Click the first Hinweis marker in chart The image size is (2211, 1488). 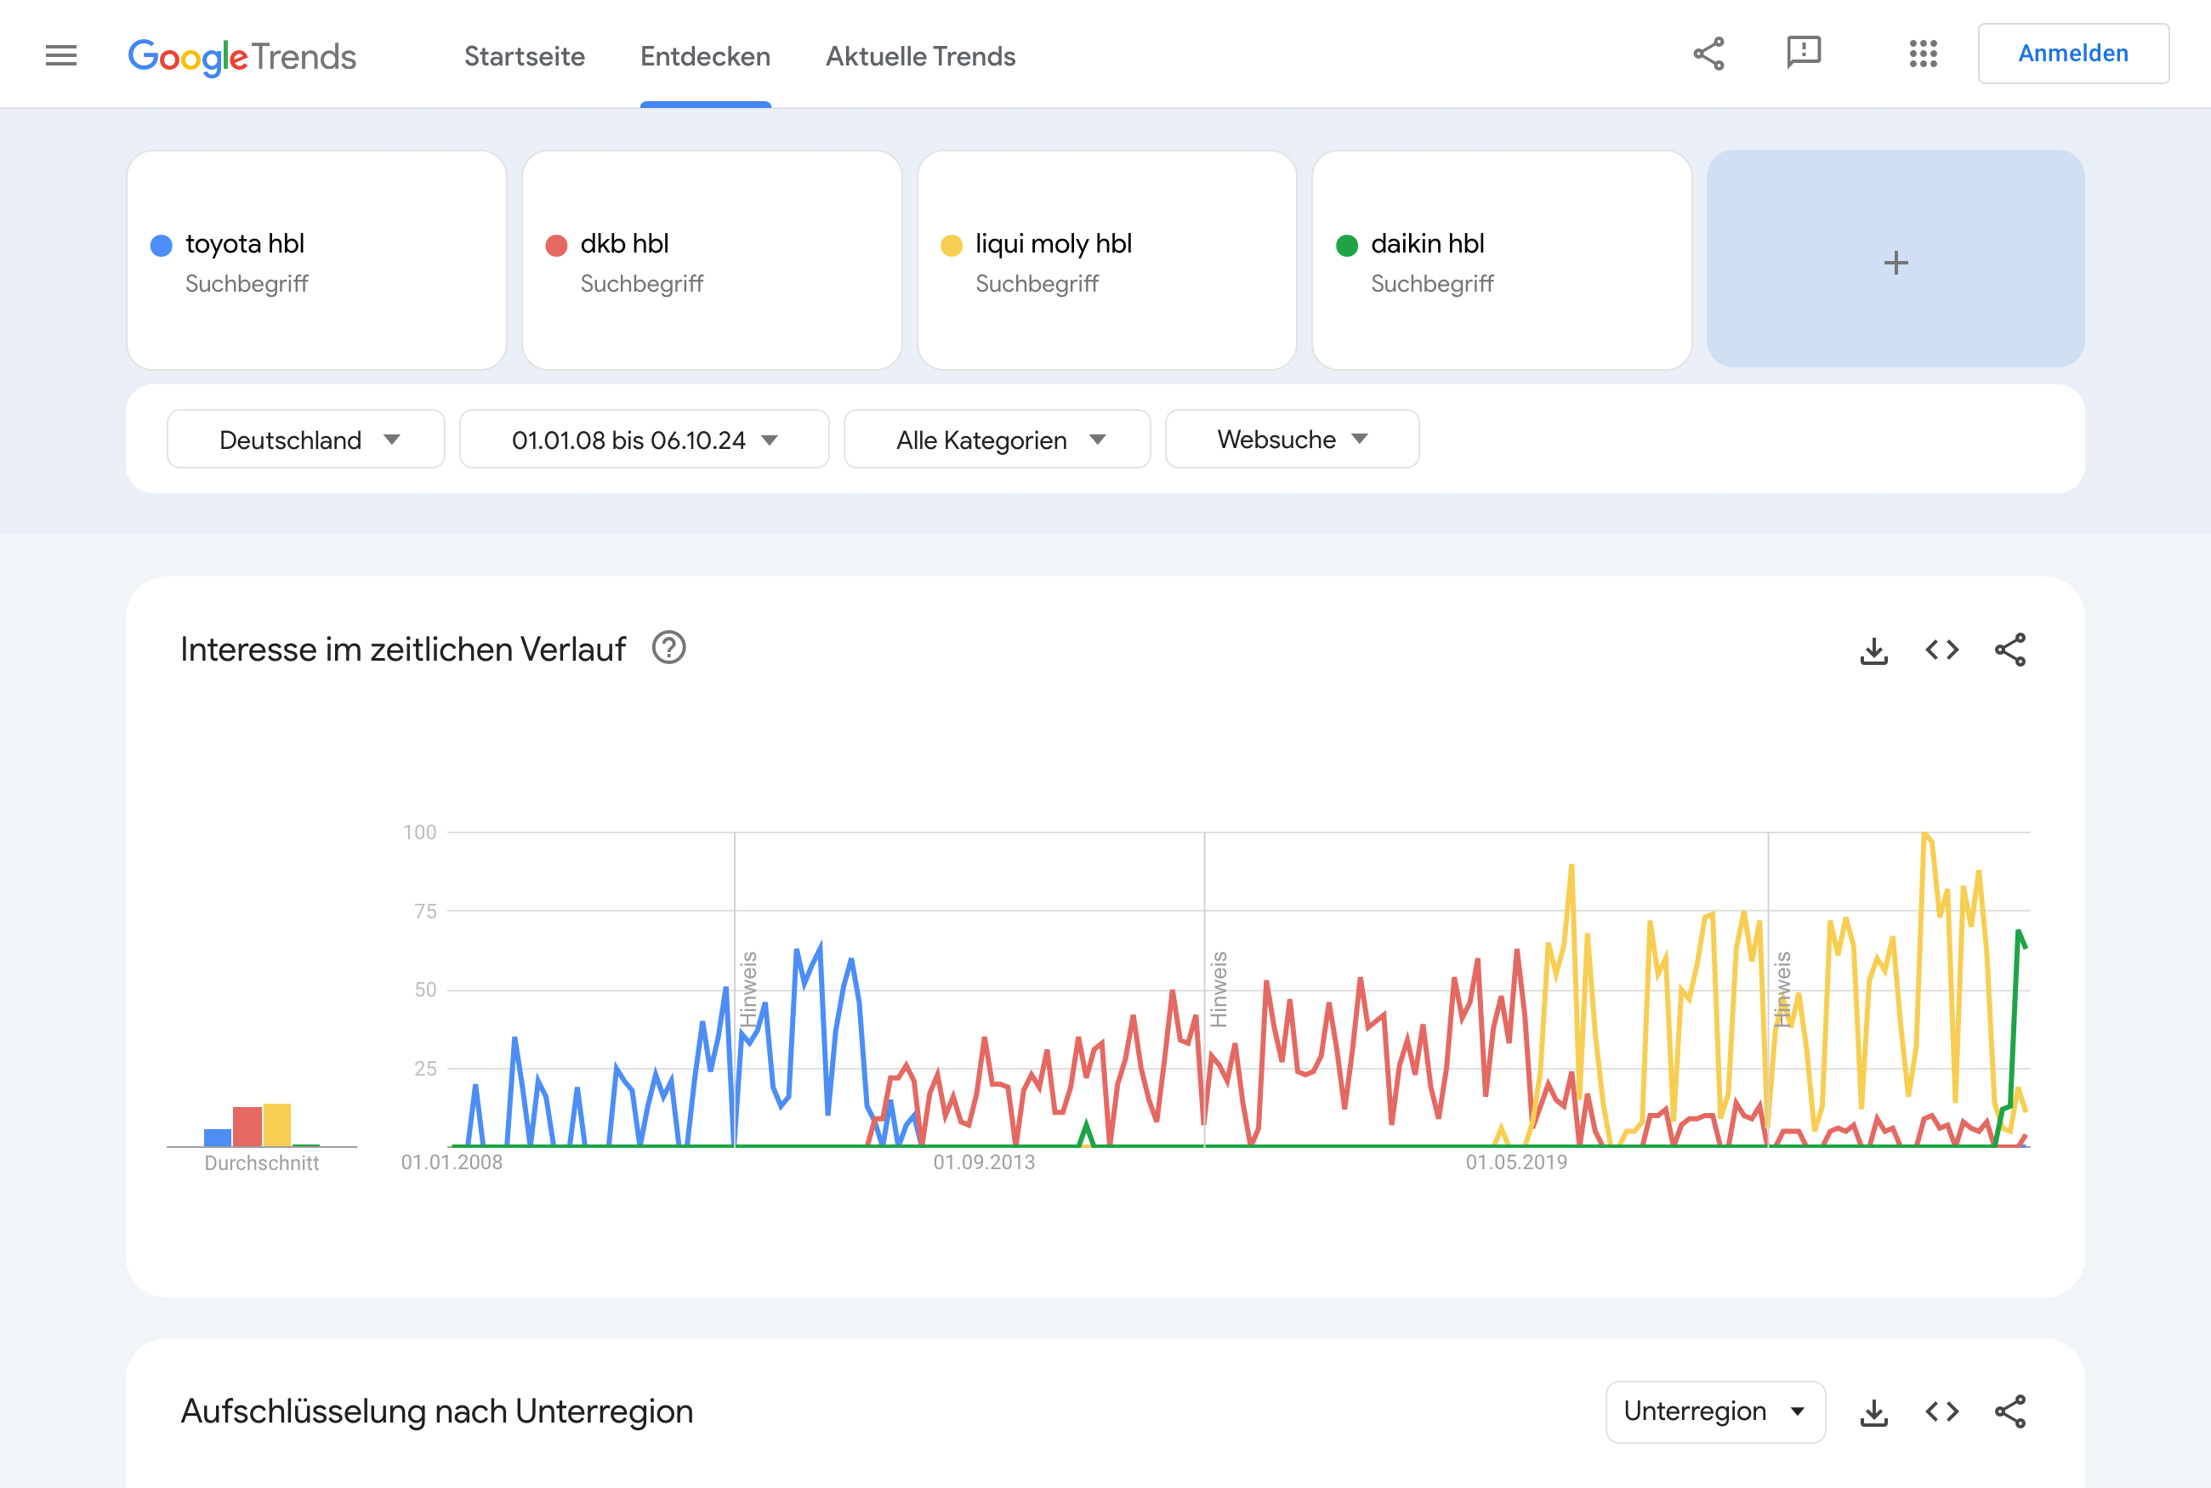[x=748, y=990]
